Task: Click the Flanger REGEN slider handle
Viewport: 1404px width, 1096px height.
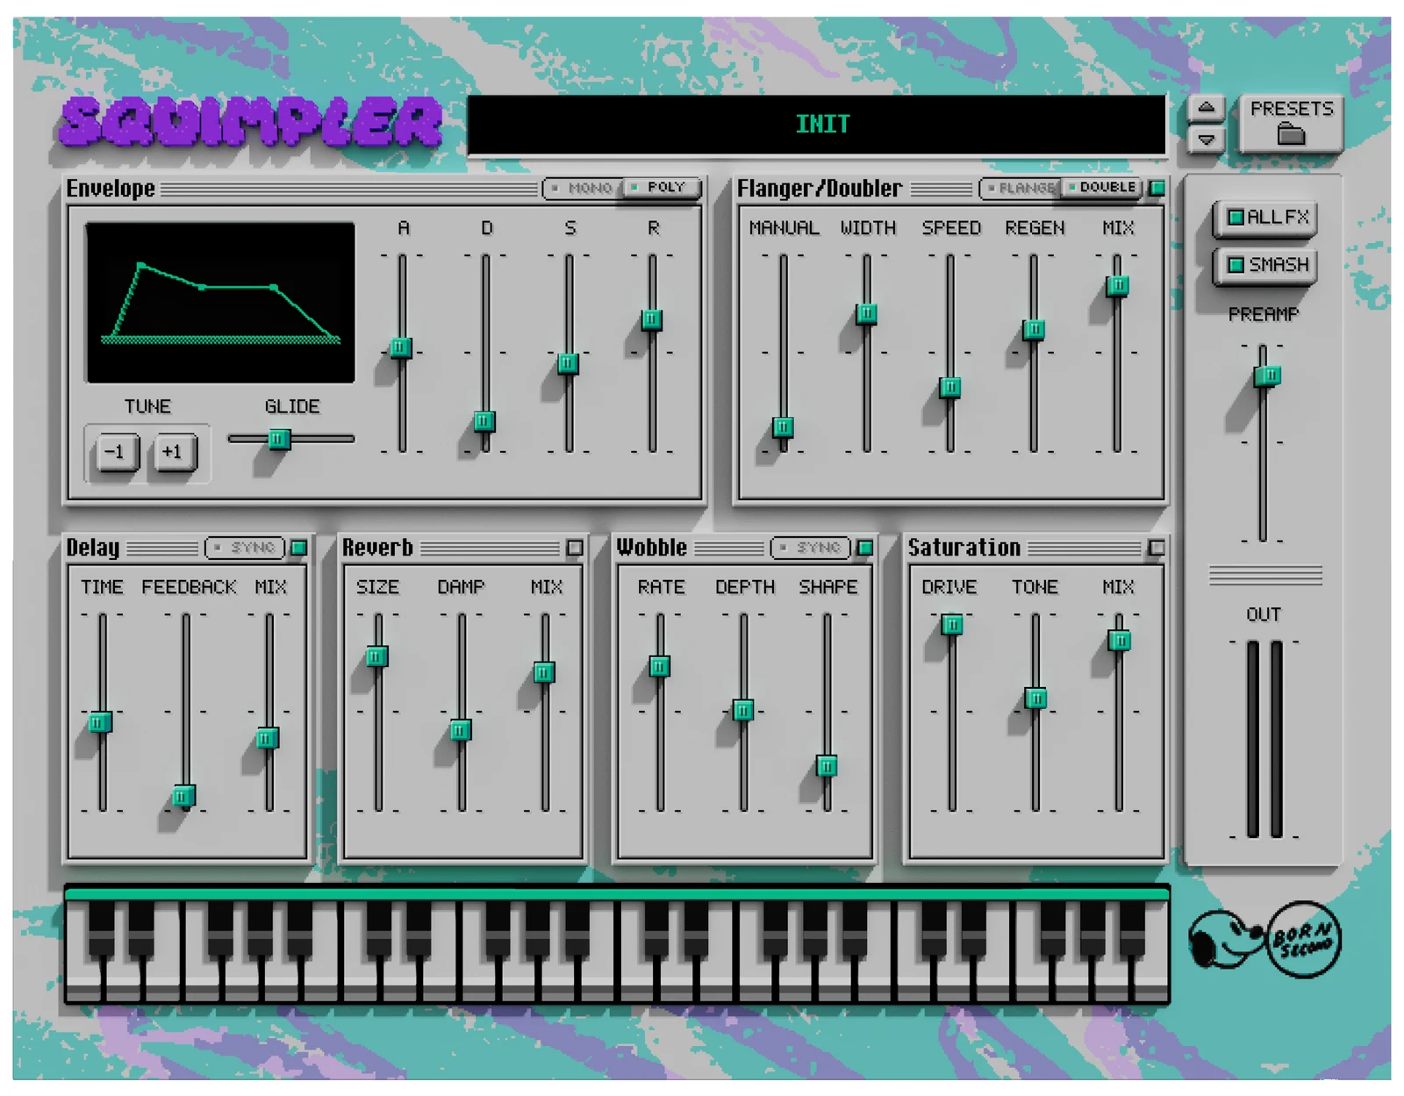Action: (1034, 330)
